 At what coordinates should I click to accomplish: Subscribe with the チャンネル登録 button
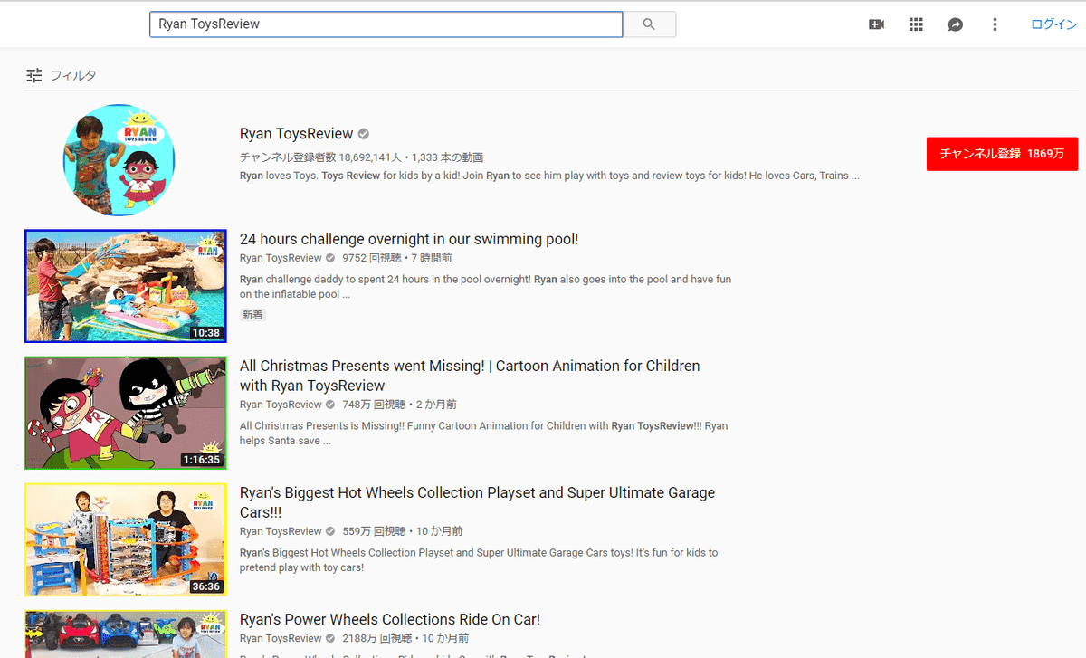[1002, 154]
